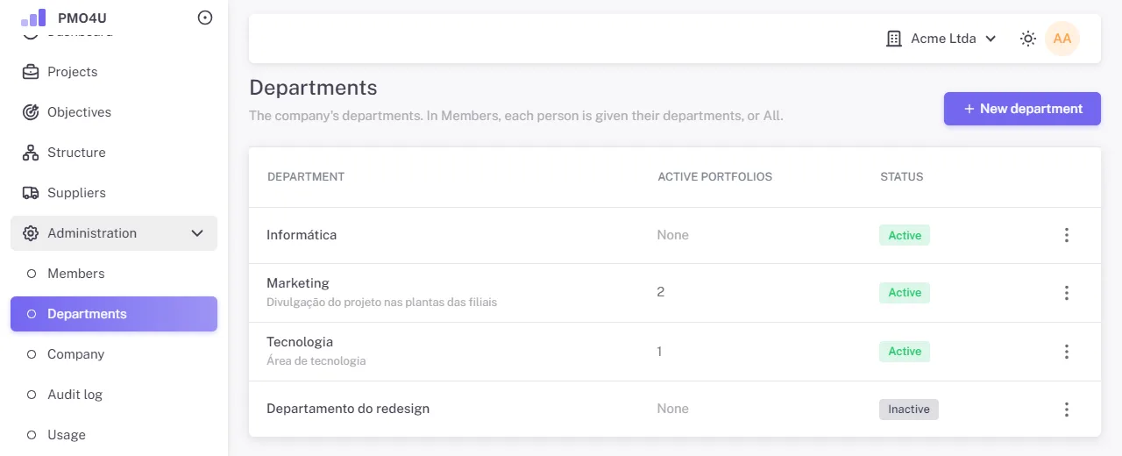The height and width of the screenshot is (456, 1122).
Task: Open actions menu for Marketing row
Action: point(1067,293)
